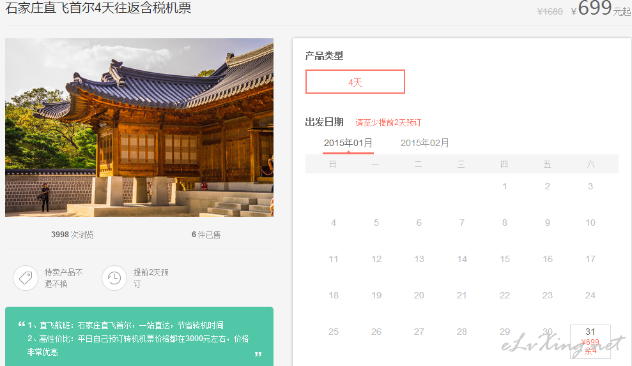632x366 pixels.
Task: Switch to the 2015年02月 calendar tab
Action: (x=424, y=143)
